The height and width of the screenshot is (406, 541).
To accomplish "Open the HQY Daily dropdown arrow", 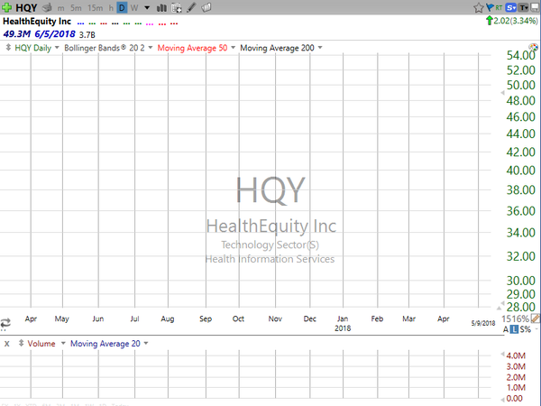I will (x=57, y=47).
